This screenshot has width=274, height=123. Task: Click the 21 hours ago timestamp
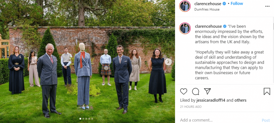191,107
